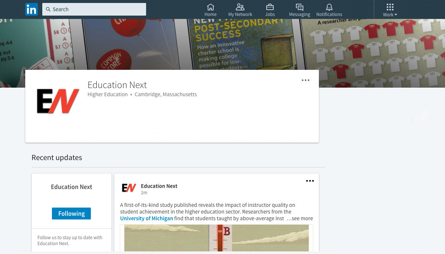
Task: Expand the post with …see more
Action: [x=300, y=218]
